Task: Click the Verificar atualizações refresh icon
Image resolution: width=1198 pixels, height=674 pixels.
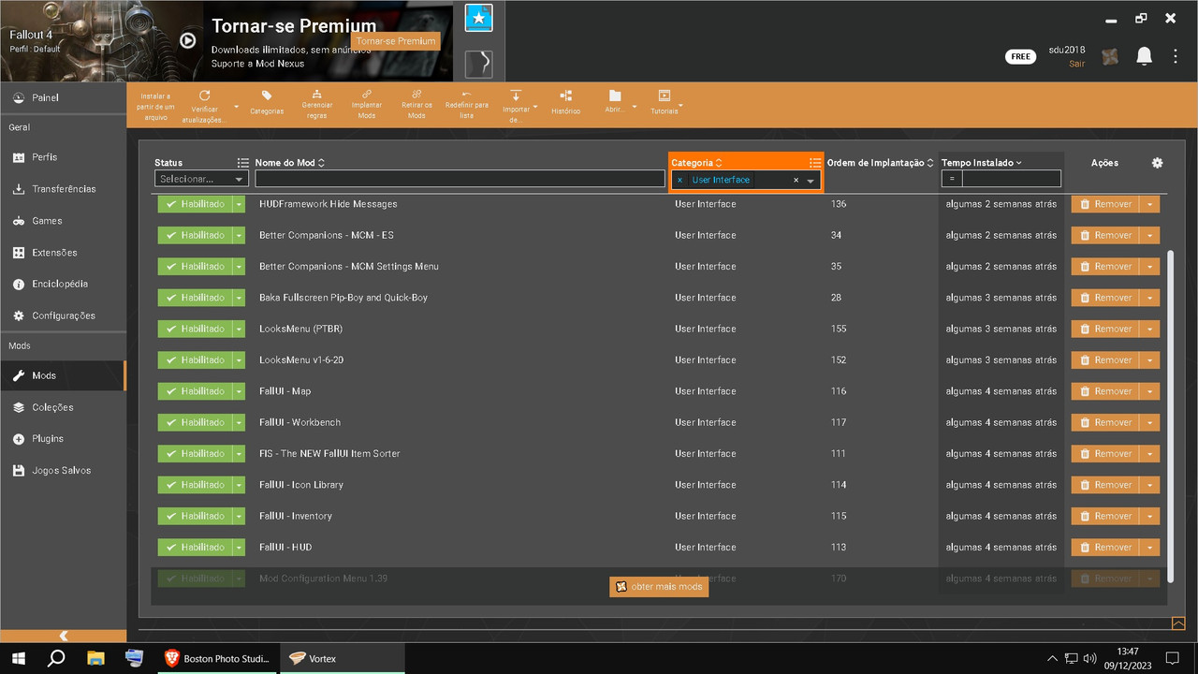Action: click(204, 95)
